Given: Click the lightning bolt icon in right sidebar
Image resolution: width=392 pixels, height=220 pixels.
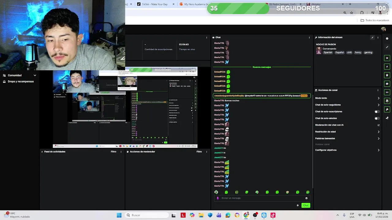Looking at the screenshot, I should (x=387, y=67).
